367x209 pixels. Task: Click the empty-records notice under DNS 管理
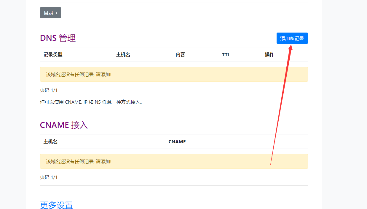[x=174, y=74]
